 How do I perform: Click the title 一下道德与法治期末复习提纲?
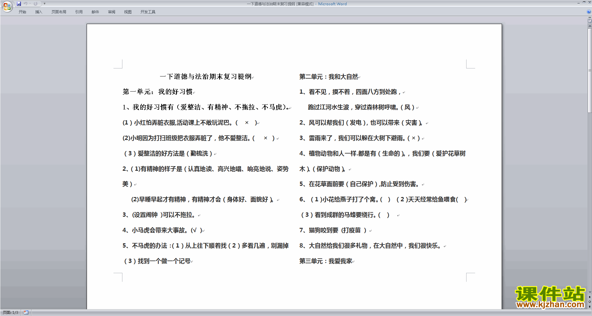(x=206, y=76)
